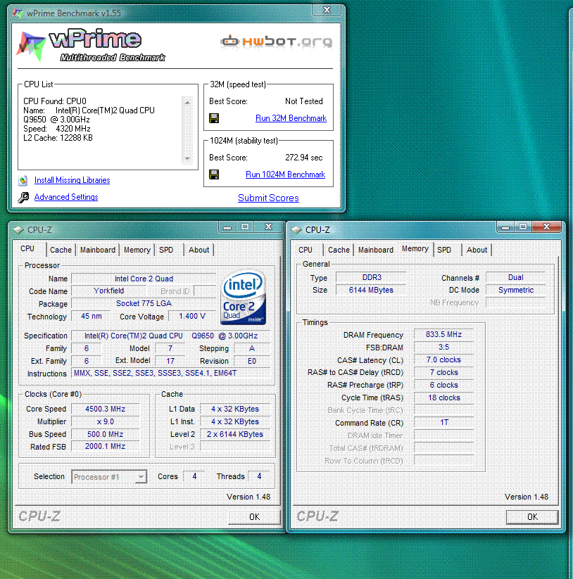Click the right CPU-Z window title icon
Image resolution: width=573 pixels, height=579 pixels.
point(296,229)
